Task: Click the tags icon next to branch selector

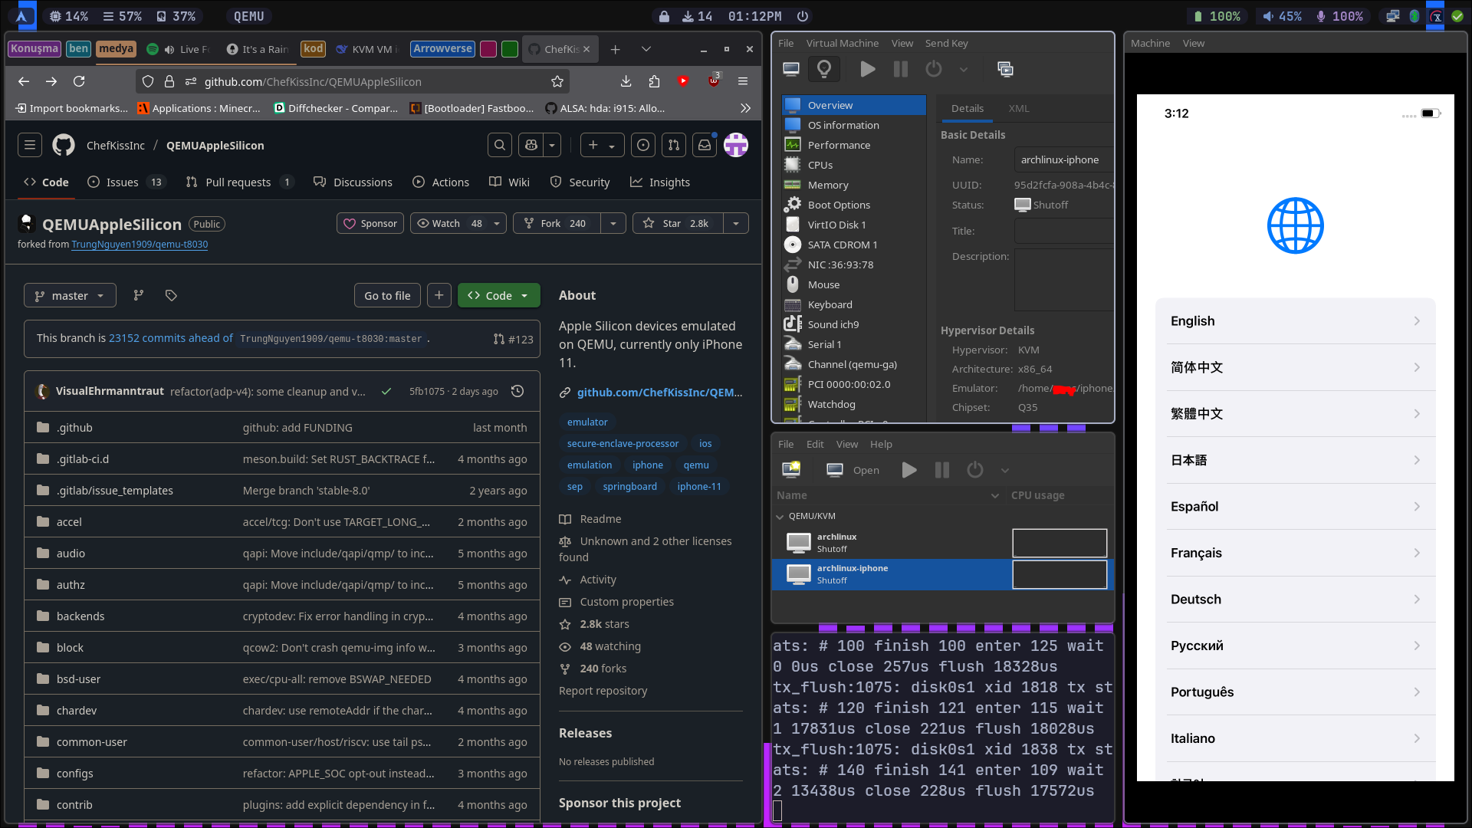Action: pyautogui.click(x=171, y=296)
